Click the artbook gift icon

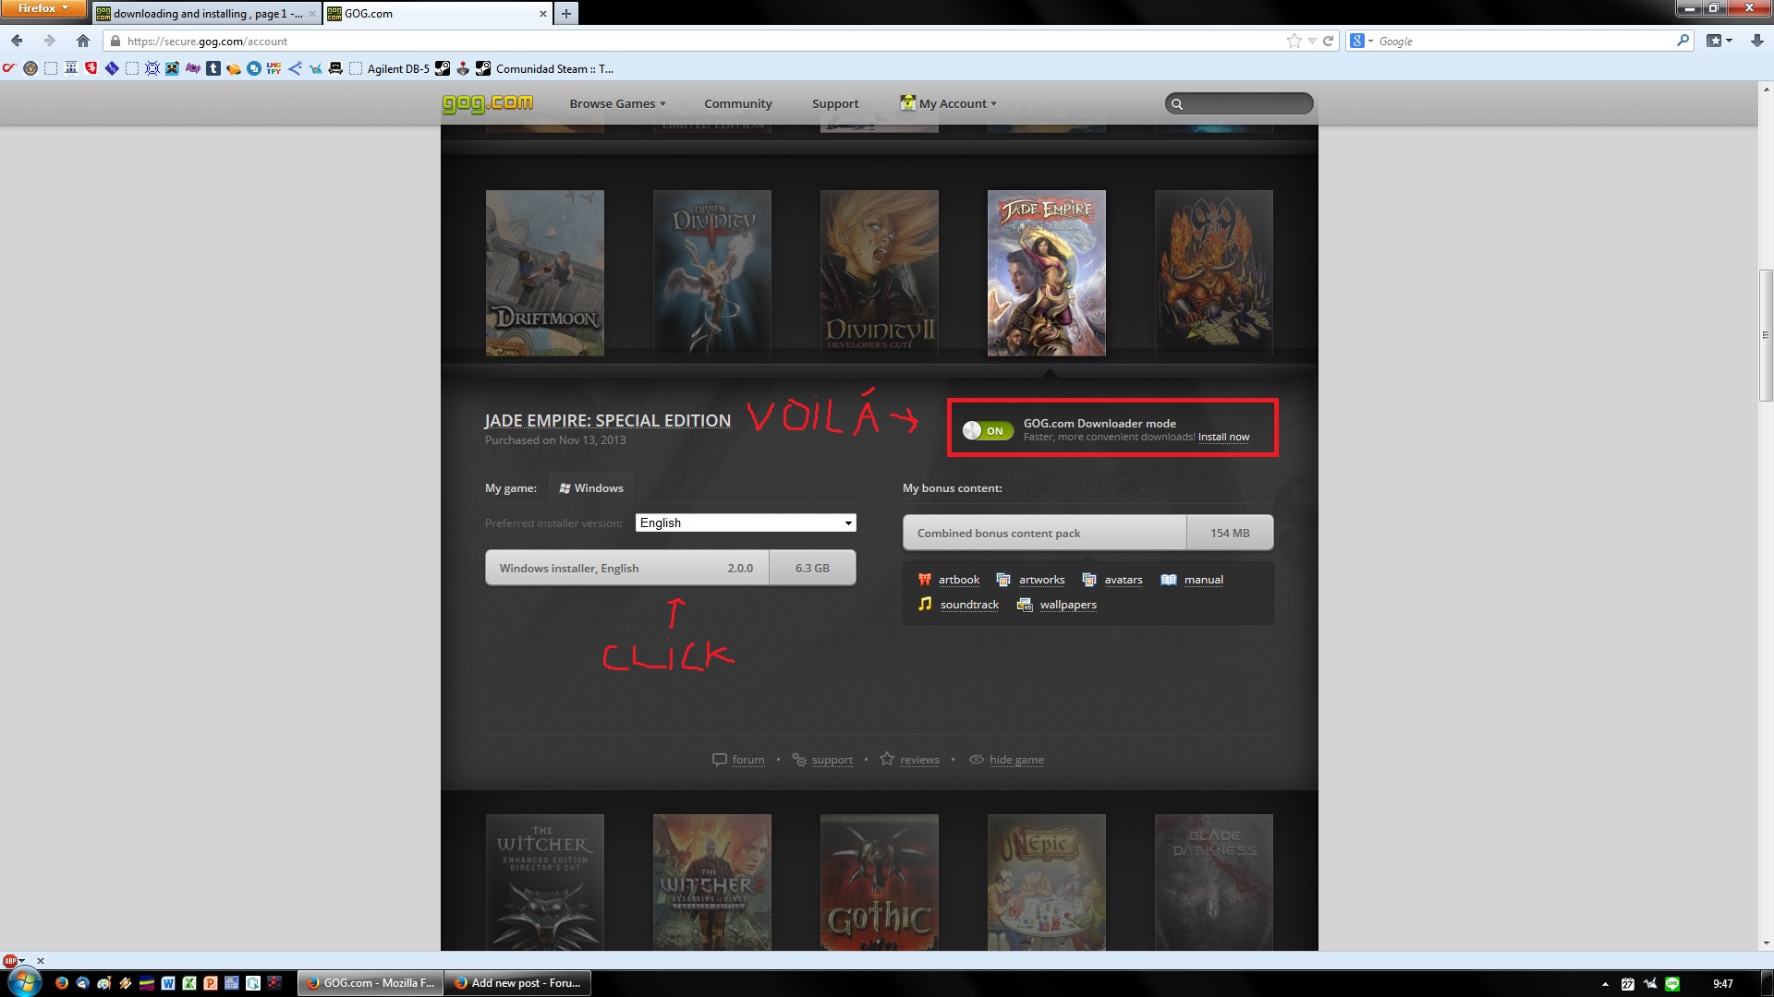(x=925, y=580)
